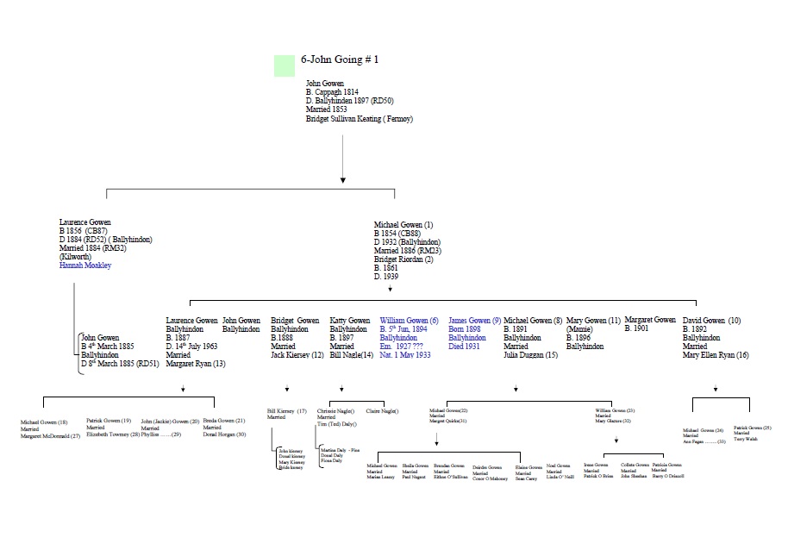Click the name "Michael Gowen (1)"

pyautogui.click(x=403, y=224)
